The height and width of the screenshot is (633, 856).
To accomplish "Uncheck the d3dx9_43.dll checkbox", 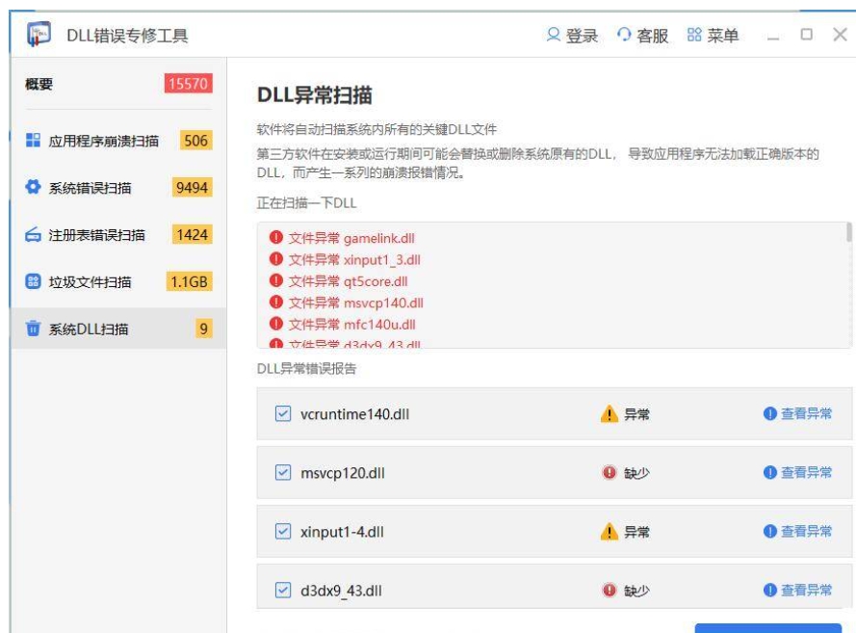I will coord(283,590).
